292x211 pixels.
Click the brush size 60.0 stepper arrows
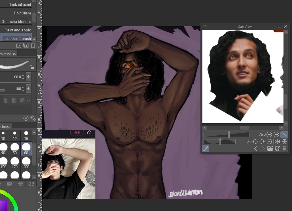[23, 77]
